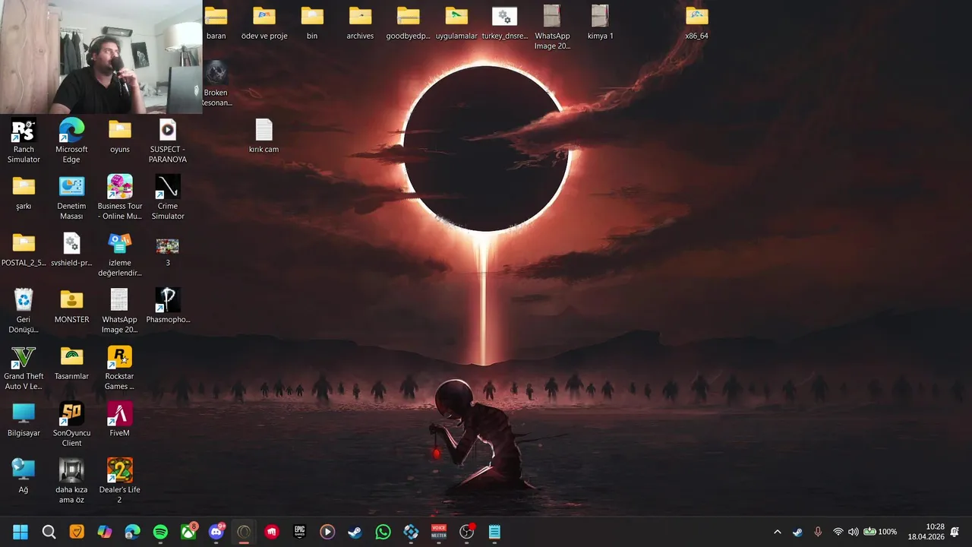The height and width of the screenshot is (547, 972).
Task: Select the turkey_dnsre file icon
Action: pyautogui.click(x=504, y=22)
